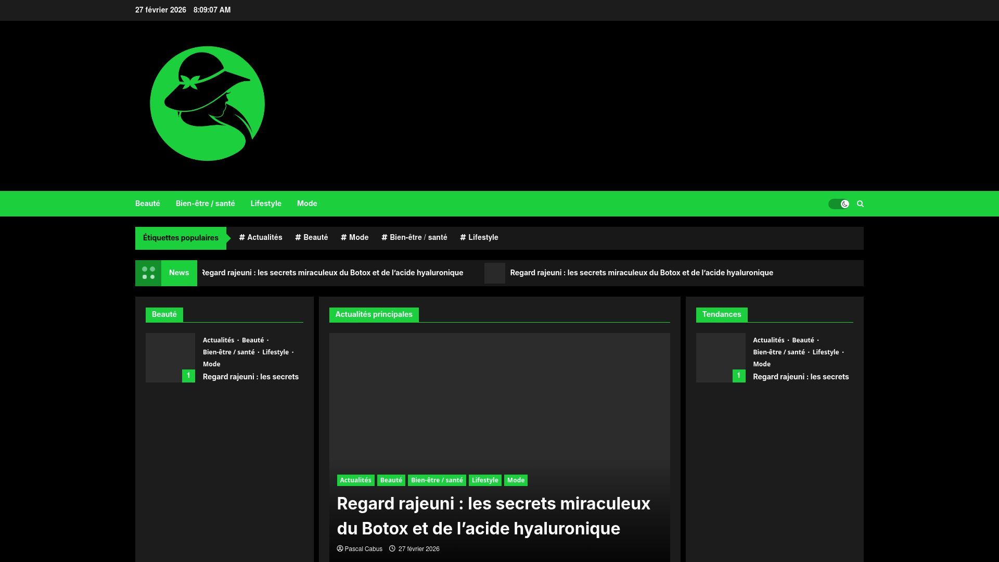Click the News ticker label
Image resolution: width=999 pixels, height=562 pixels.
(x=179, y=273)
